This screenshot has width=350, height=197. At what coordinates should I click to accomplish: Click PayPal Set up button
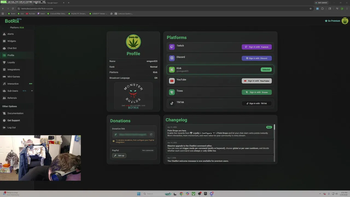(x=119, y=155)
